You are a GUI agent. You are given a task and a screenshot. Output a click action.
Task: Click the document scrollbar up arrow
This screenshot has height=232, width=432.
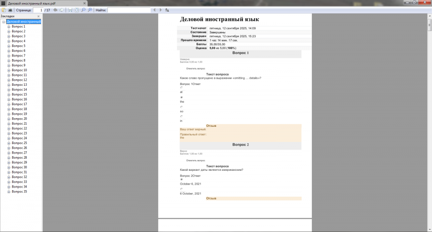pyautogui.click(x=429, y=16)
